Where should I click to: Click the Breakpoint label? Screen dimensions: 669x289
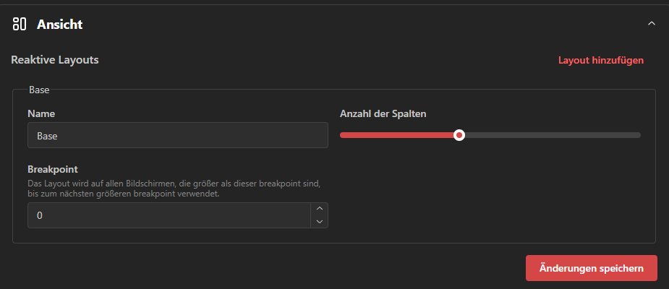[x=52, y=169]
